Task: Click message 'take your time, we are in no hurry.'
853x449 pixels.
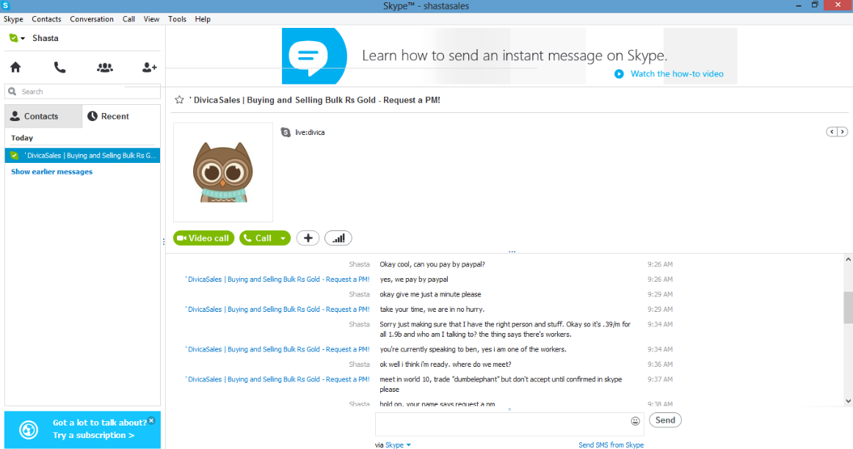Action: 432,310
